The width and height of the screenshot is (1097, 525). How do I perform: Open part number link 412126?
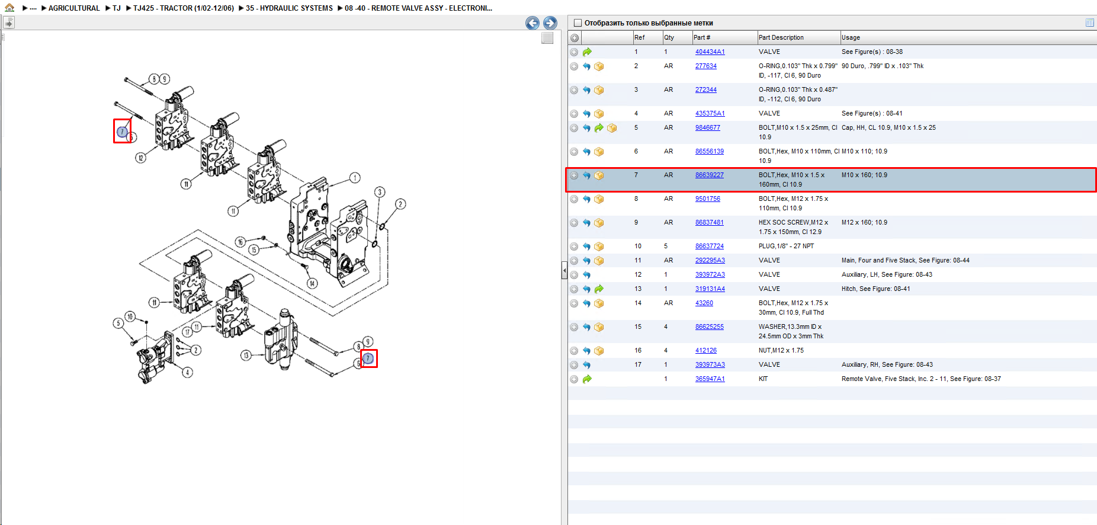[x=705, y=351]
